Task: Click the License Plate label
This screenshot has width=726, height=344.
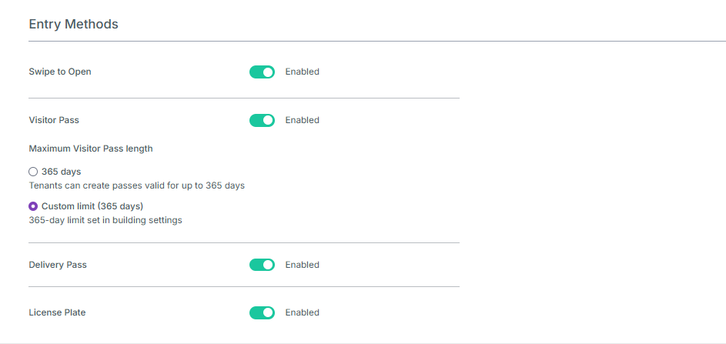Action: click(57, 312)
